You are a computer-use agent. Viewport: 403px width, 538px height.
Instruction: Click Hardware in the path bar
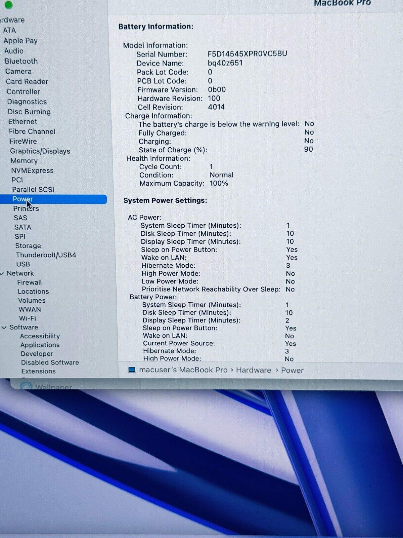[x=253, y=370]
